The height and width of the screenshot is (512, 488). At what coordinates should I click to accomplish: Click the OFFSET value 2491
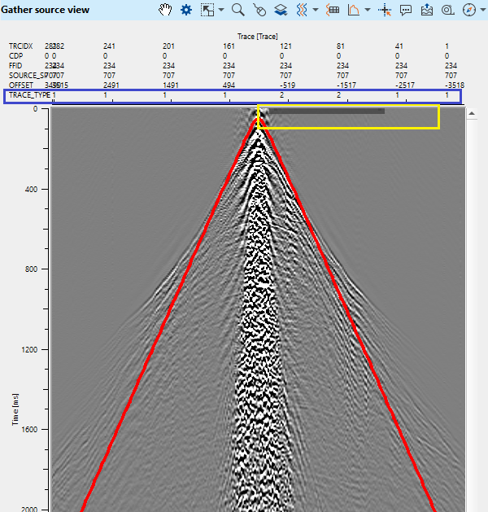pyautogui.click(x=111, y=85)
